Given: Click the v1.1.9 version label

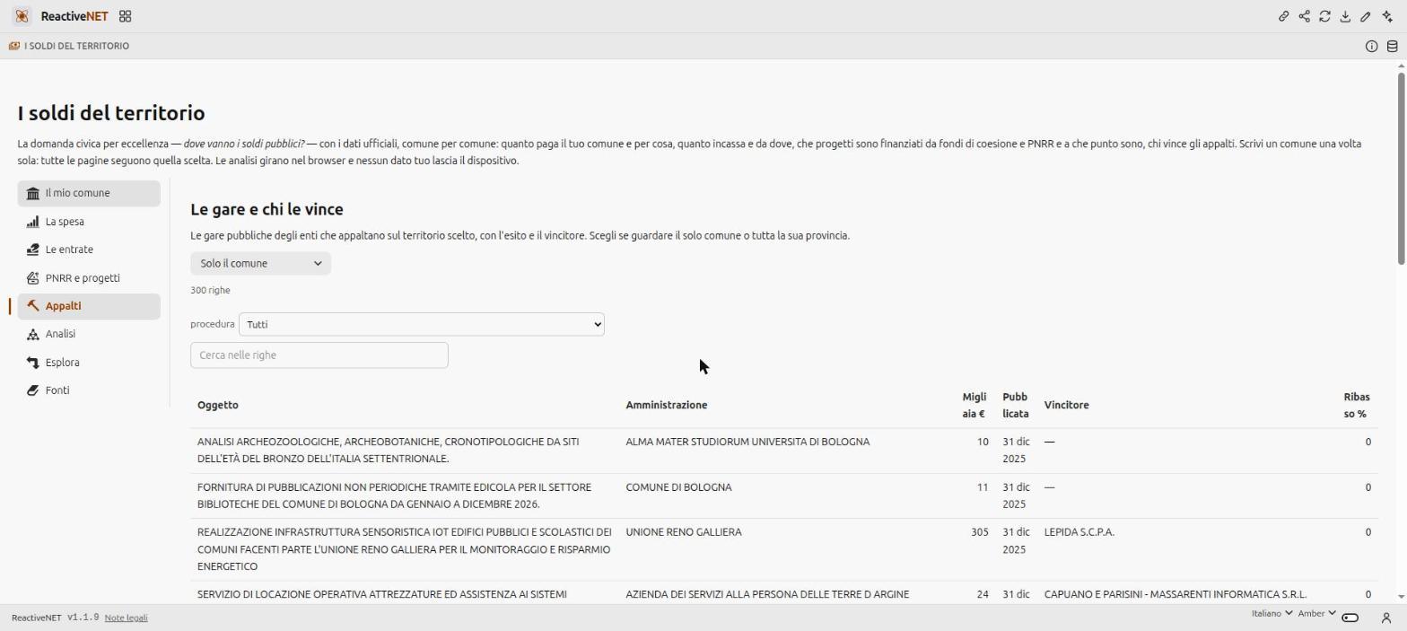Looking at the screenshot, I should (x=83, y=618).
